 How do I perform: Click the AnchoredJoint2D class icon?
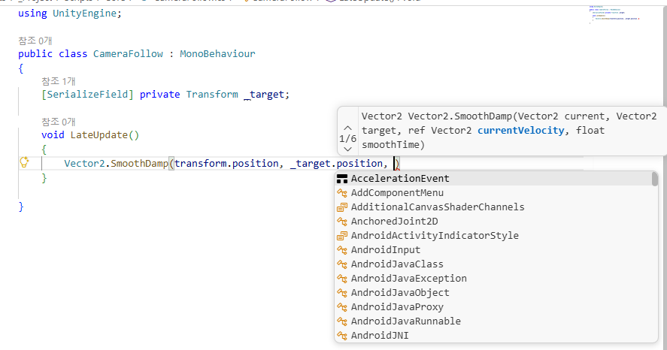[342, 222]
